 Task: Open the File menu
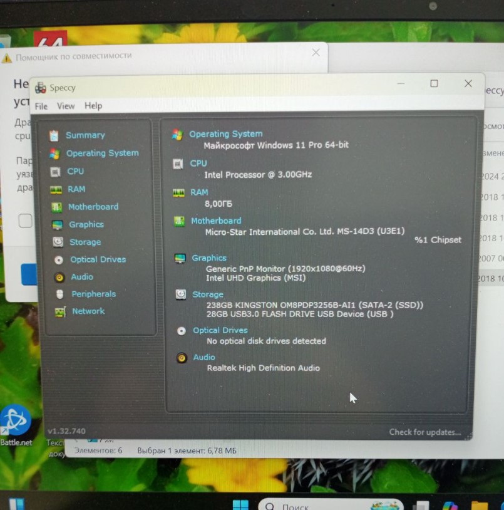pyautogui.click(x=41, y=106)
